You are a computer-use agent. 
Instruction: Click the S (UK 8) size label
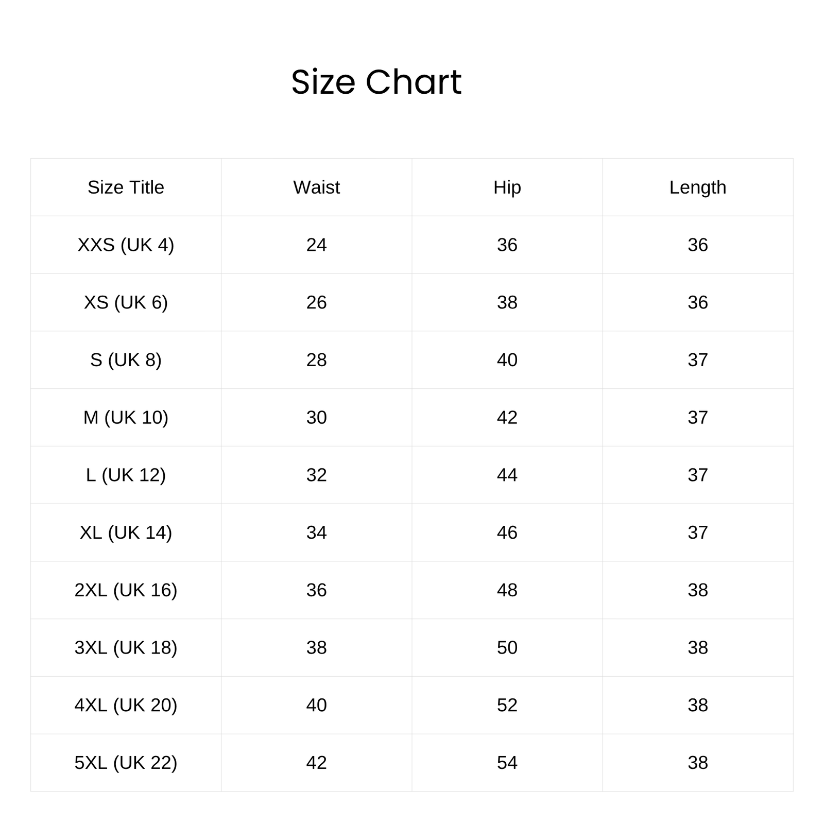pos(126,360)
